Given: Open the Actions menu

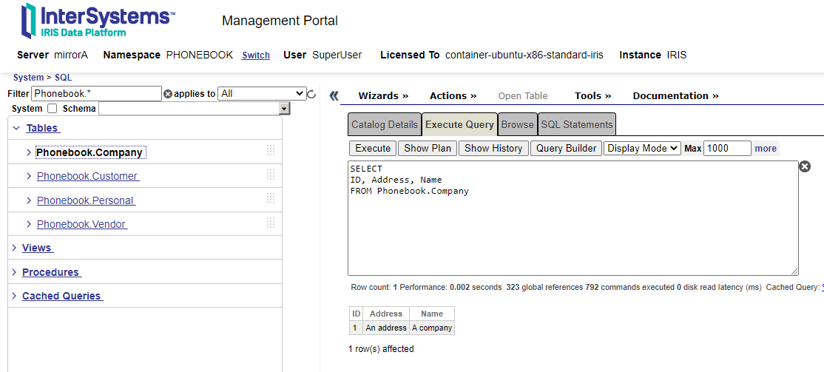Looking at the screenshot, I should point(453,95).
